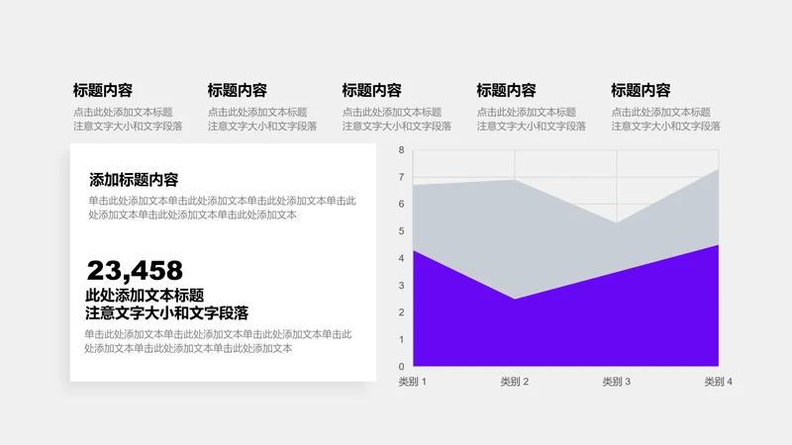The height and width of the screenshot is (445, 792).
Task: Click the bold 注意文字大小和文字段落 line in card
Action: pyautogui.click(x=166, y=313)
